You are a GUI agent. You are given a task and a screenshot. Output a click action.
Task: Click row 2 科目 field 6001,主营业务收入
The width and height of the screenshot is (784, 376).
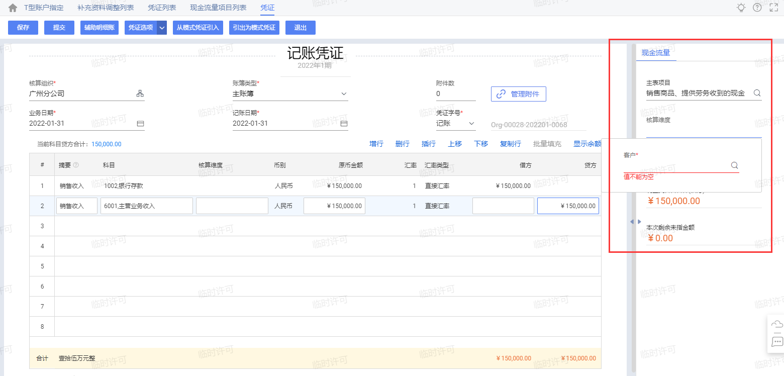tap(147, 206)
